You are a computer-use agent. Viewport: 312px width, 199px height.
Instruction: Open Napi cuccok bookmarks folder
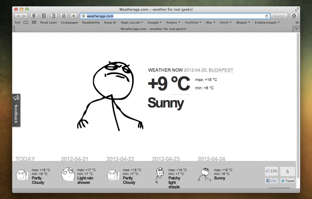point(132,23)
